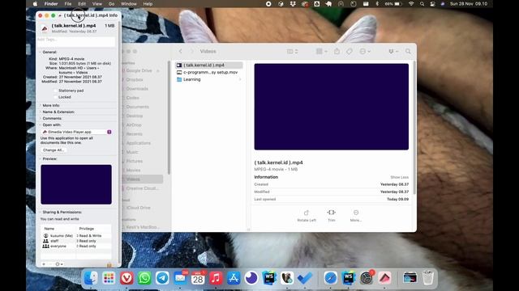Open the Elmedia Video Player app dropdown
The image size is (519, 291).
click(76, 132)
